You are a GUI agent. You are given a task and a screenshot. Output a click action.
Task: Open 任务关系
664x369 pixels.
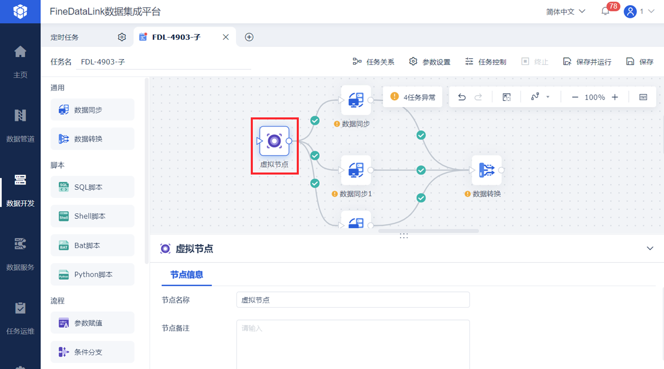point(373,62)
